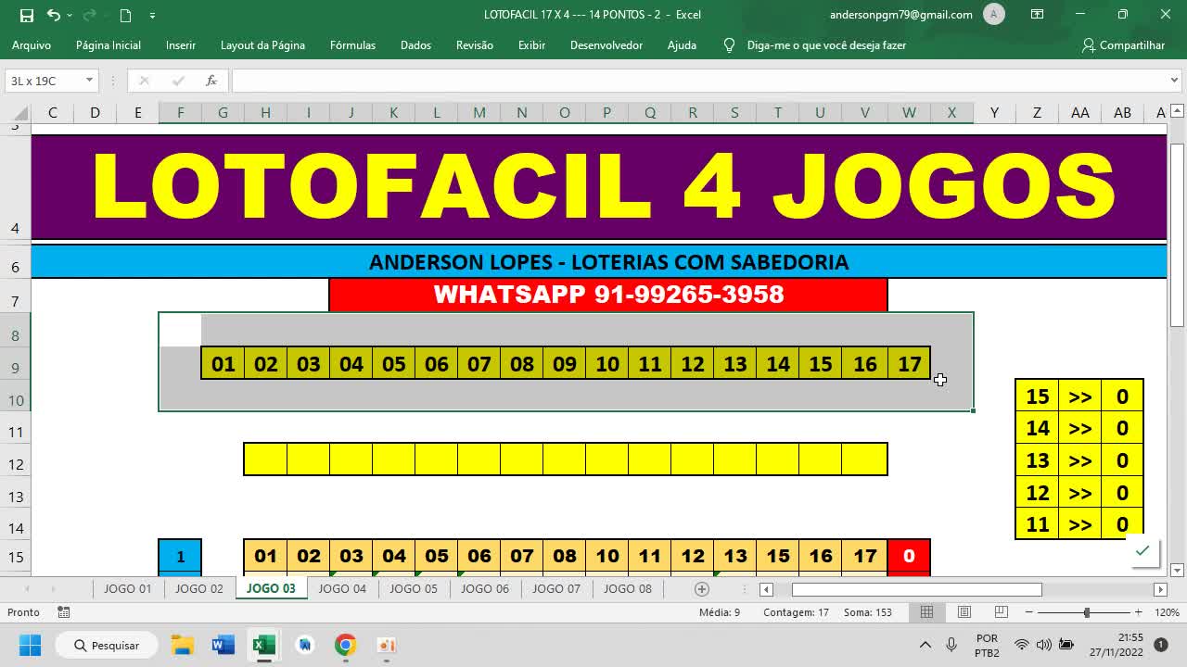Screen dimensions: 1187x667
Task: Click the taskbar Pesquisar search box
Action: point(106,645)
